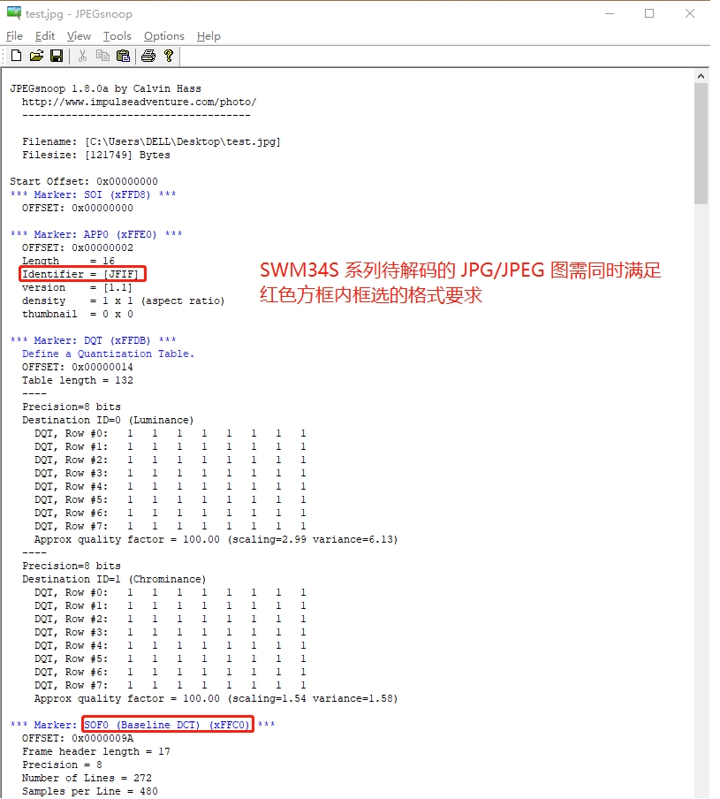Viewport: 720px width, 799px height.
Task: Click the scrollbar up arrow
Action: coord(701,75)
